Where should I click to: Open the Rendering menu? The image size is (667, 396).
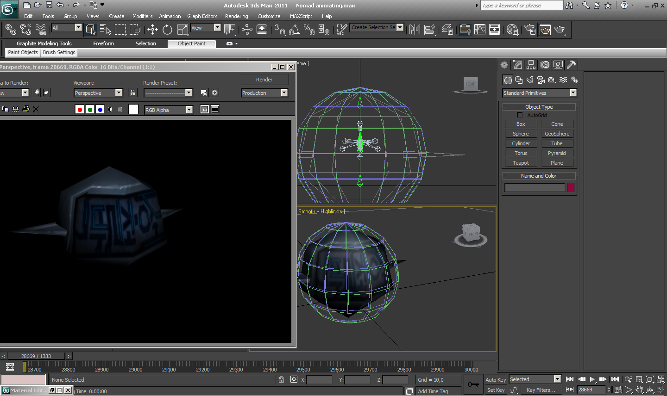(x=236, y=16)
